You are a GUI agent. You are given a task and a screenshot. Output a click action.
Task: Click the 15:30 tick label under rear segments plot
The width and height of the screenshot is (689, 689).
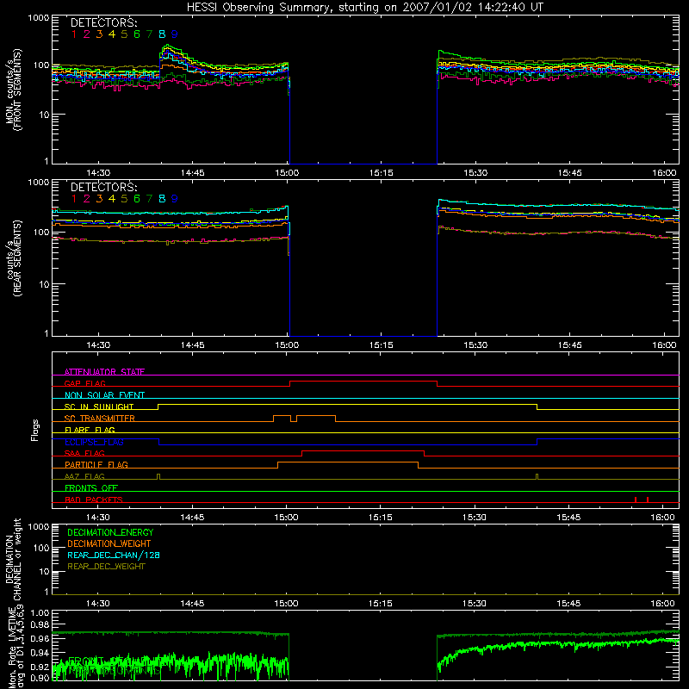coord(475,345)
